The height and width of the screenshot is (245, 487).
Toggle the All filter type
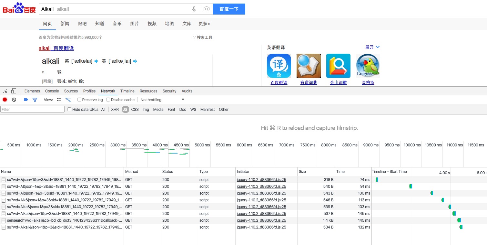103,110
